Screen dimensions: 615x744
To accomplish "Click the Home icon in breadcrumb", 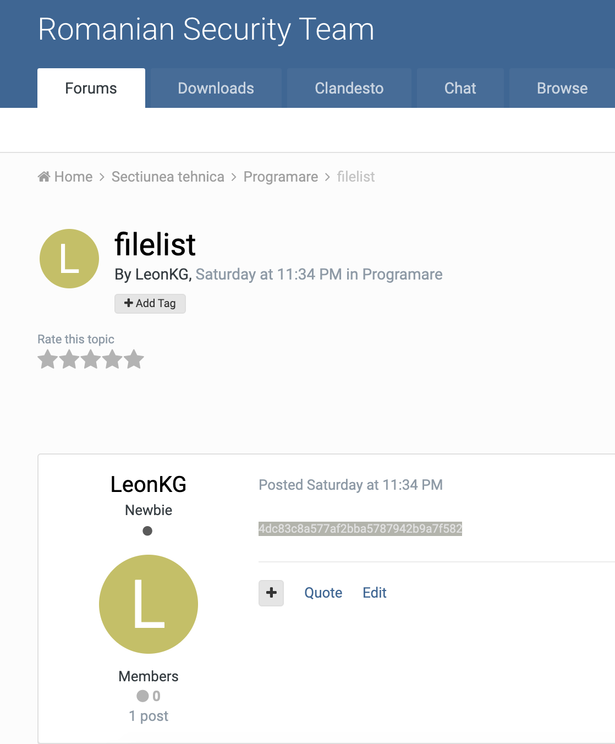I will [43, 177].
